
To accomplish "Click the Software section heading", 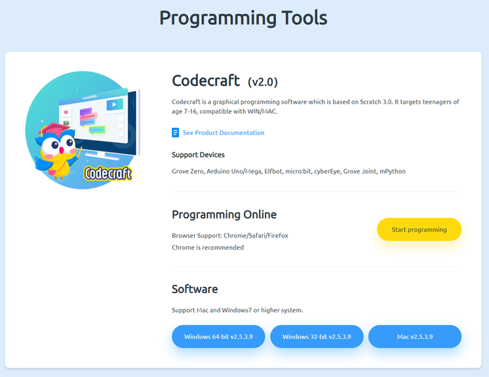I will click(195, 289).
